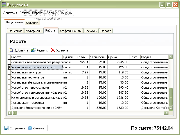Click the По смете total 75142.84
This screenshot has width=180, height=135.
tap(152, 128)
